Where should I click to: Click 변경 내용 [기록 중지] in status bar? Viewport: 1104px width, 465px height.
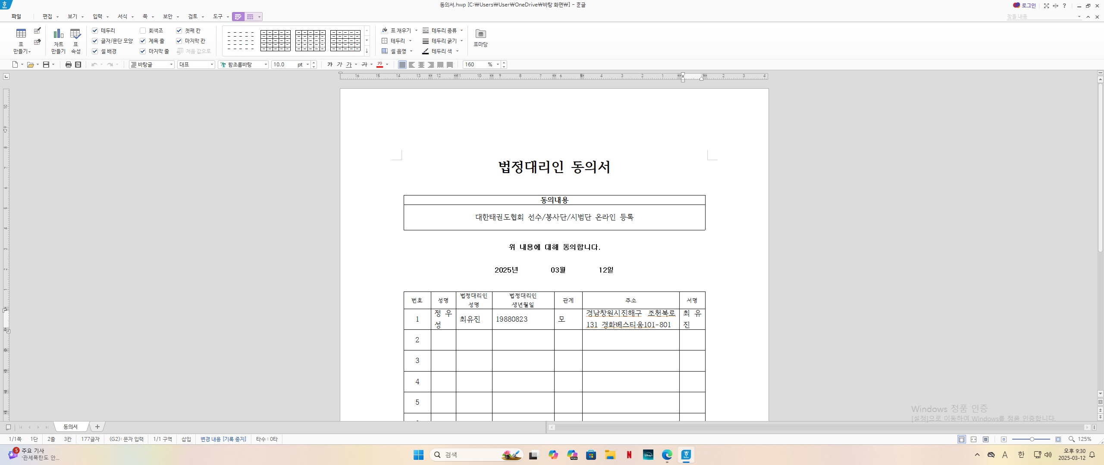[x=223, y=439]
